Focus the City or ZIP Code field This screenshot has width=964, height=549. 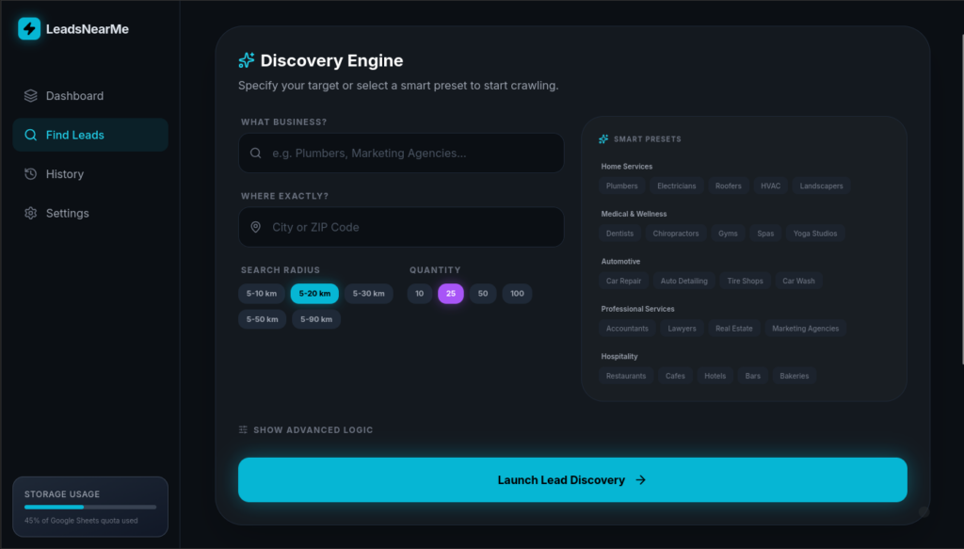coord(401,227)
